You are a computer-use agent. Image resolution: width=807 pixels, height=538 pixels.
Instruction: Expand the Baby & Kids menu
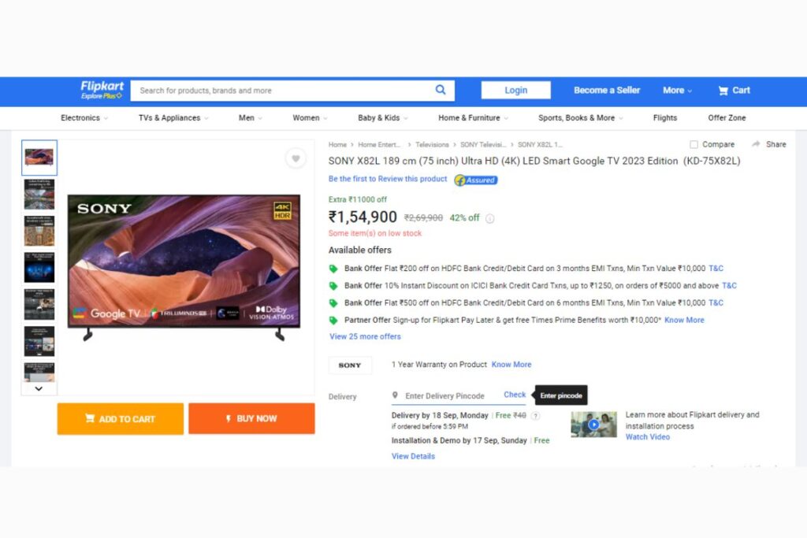383,118
